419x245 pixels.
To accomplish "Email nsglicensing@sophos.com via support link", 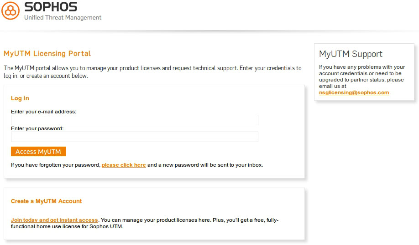I will (354, 92).
